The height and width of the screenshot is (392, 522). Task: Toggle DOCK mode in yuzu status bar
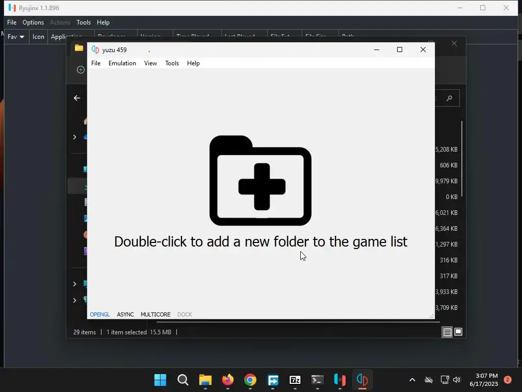(185, 314)
